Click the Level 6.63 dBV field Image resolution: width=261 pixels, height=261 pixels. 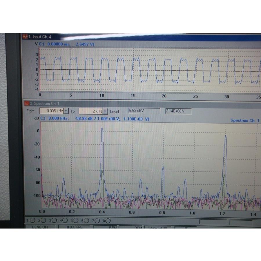(x=144, y=111)
